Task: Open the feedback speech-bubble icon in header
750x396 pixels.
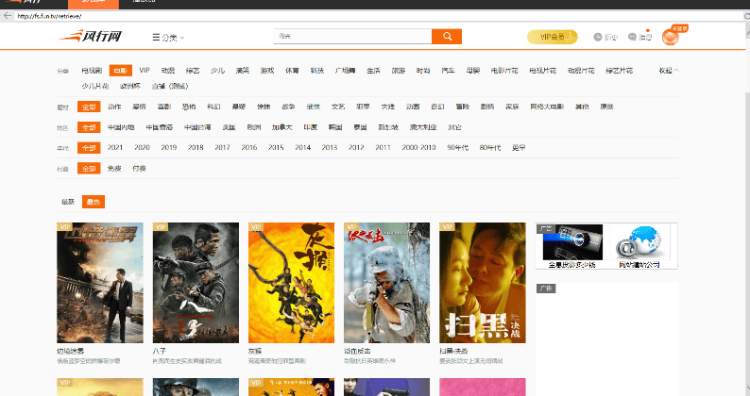Action: point(632,37)
